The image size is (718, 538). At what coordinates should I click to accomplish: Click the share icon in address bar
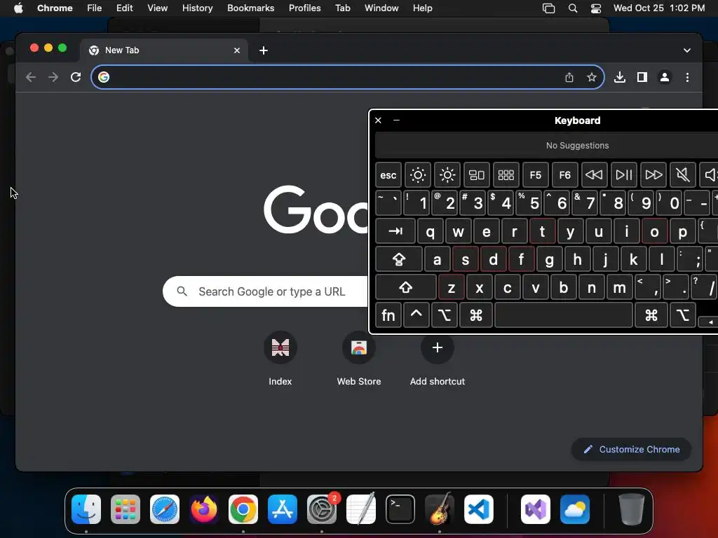click(569, 77)
